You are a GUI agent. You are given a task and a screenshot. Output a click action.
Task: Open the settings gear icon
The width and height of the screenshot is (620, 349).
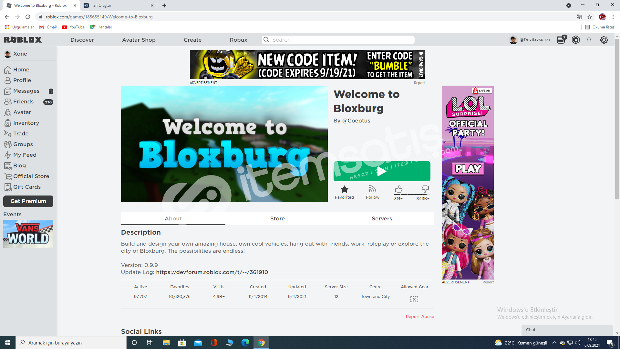tap(604, 40)
